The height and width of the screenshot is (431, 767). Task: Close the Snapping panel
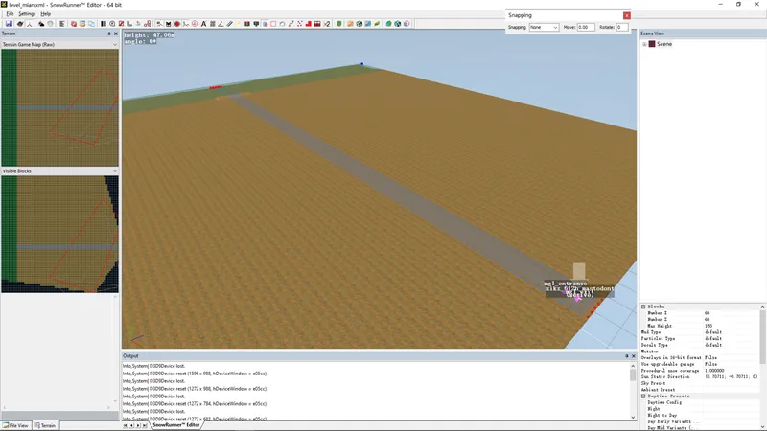tap(627, 15)
